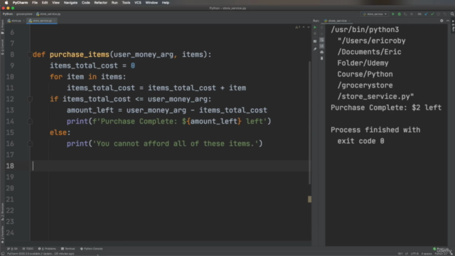This screenshot has height=256, width=455.
Task: Open the Navigate menu
Action: (70, 3)
